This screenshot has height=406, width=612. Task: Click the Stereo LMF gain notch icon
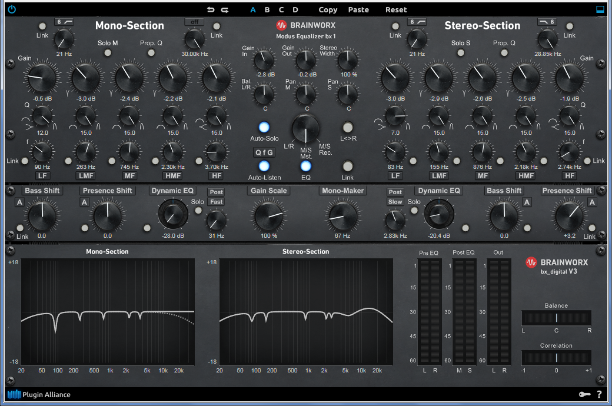click(421, 94)
